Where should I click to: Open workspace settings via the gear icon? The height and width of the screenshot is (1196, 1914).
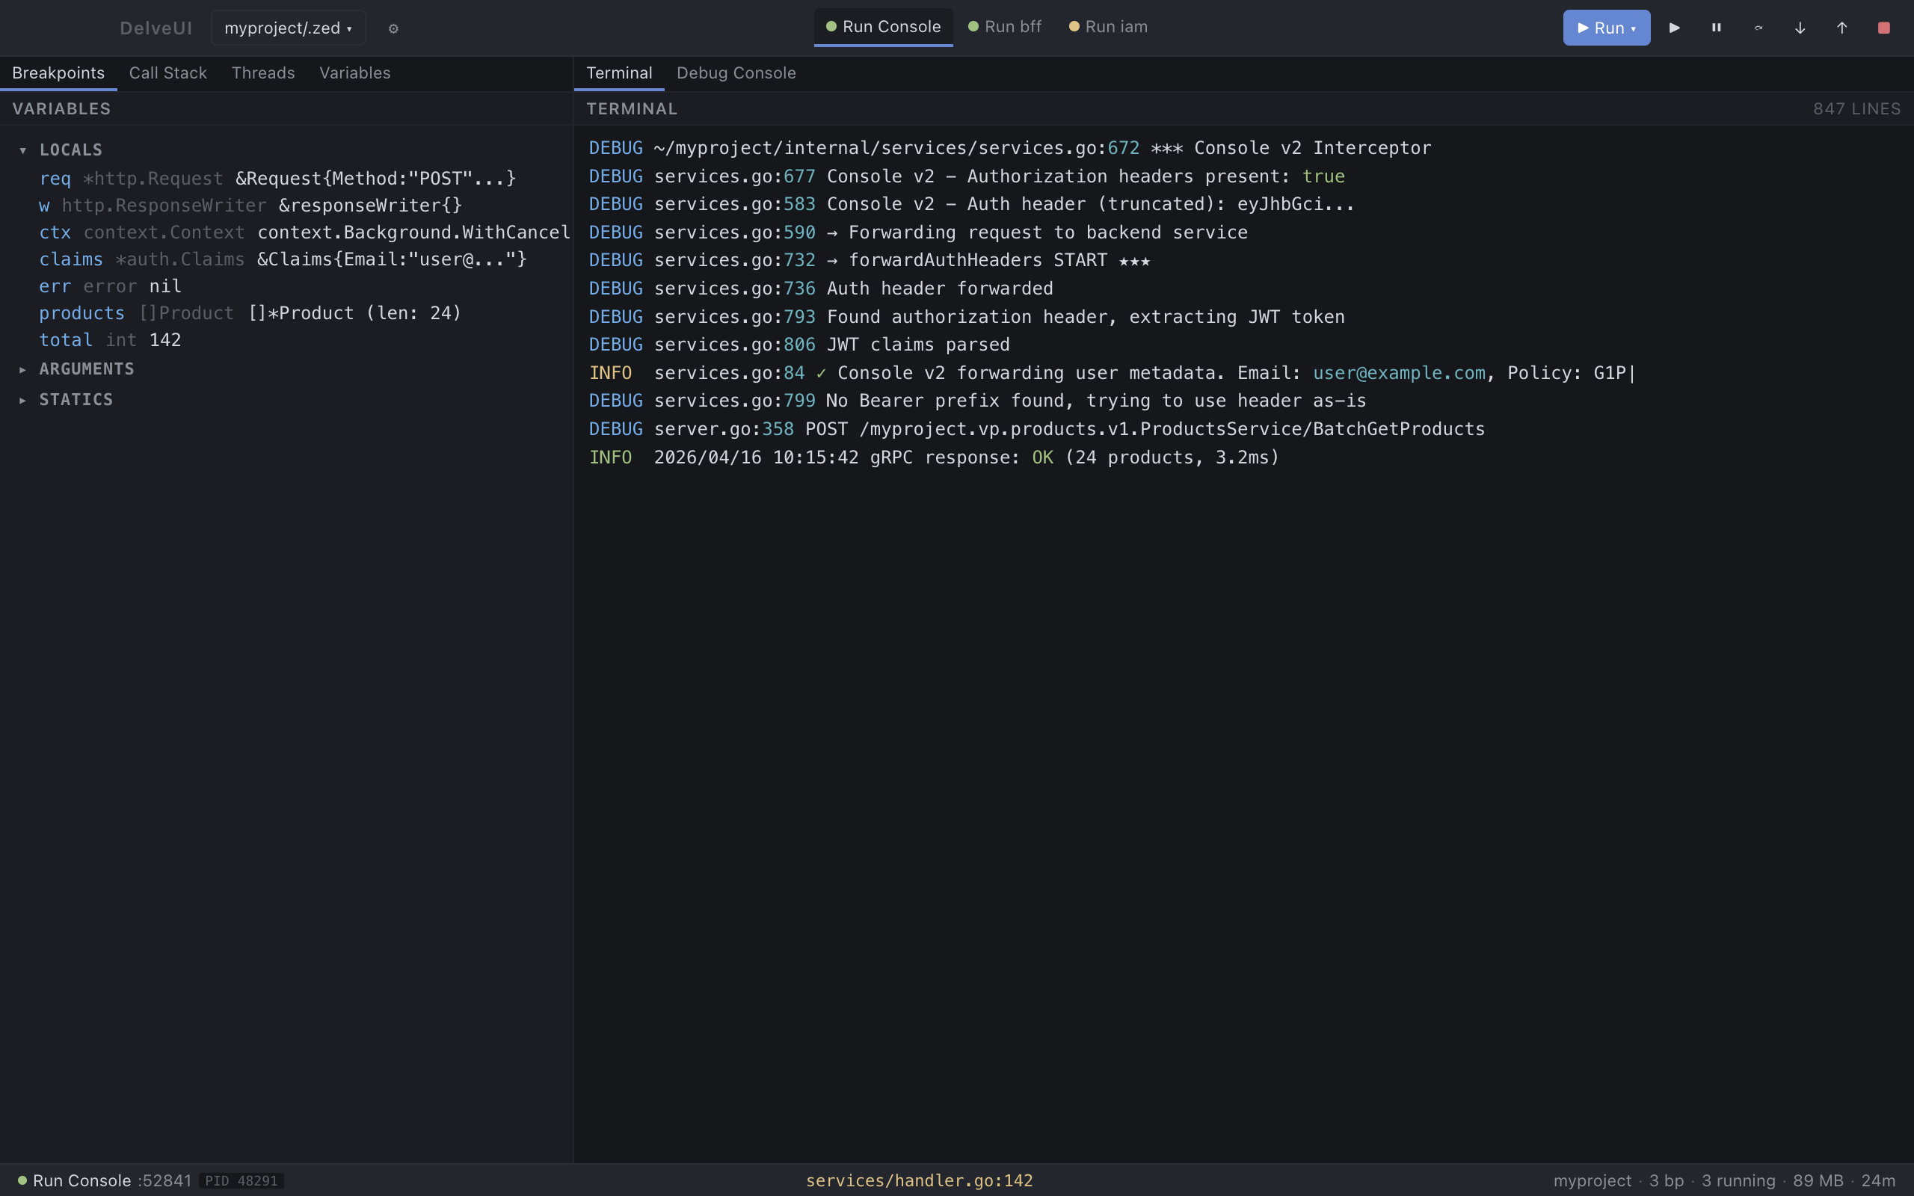pyautogui.click(x=393, y=28)
